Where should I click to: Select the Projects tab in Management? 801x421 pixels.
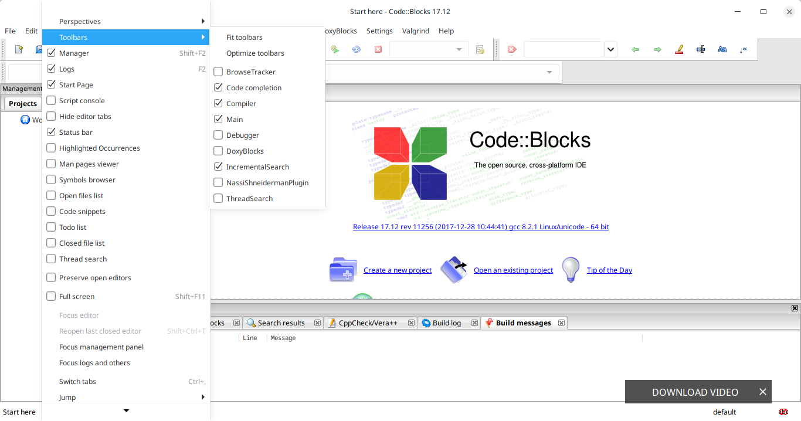pyautogui.click(x=23, y=103)
